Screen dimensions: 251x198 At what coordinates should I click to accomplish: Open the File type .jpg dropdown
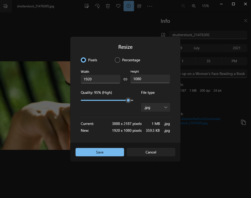[x=156, y=107]
